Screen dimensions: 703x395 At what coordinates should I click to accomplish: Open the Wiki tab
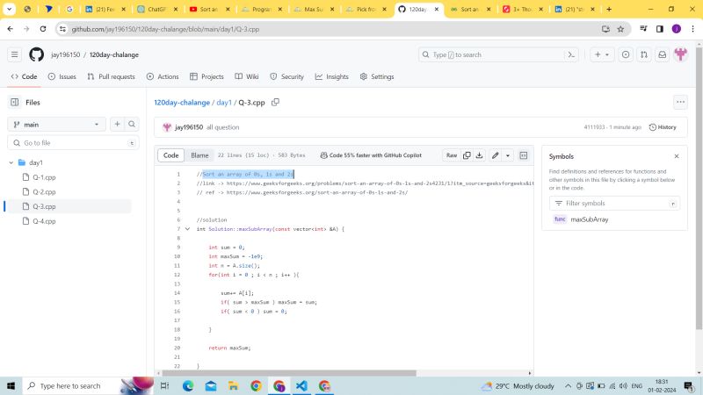[247, 76]
